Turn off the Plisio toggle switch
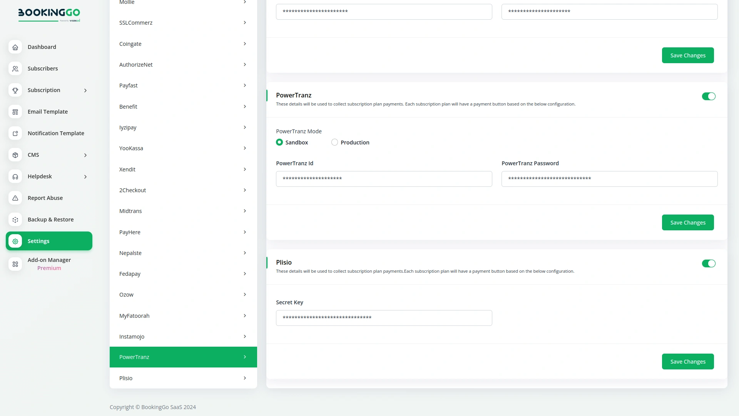This screenshot has height=416, width=739. [709, 263]
